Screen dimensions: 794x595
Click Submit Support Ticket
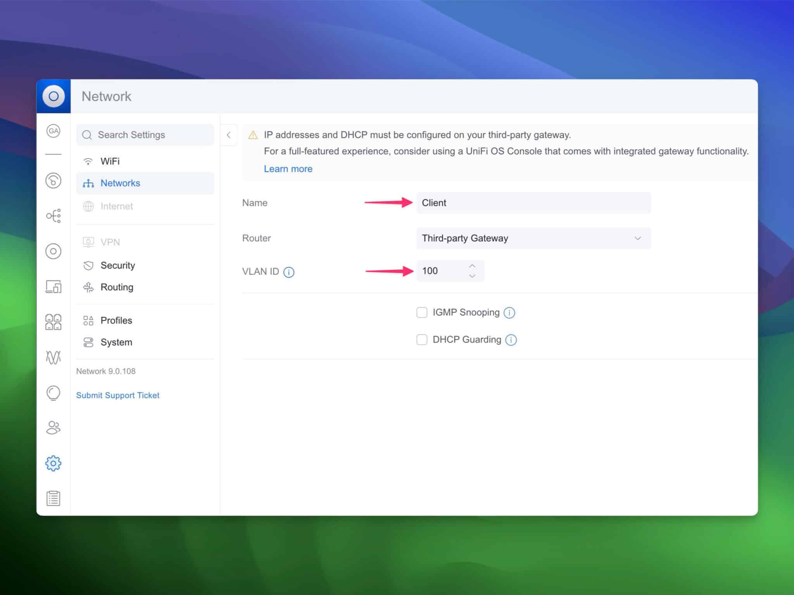click(x=118, y=395)
